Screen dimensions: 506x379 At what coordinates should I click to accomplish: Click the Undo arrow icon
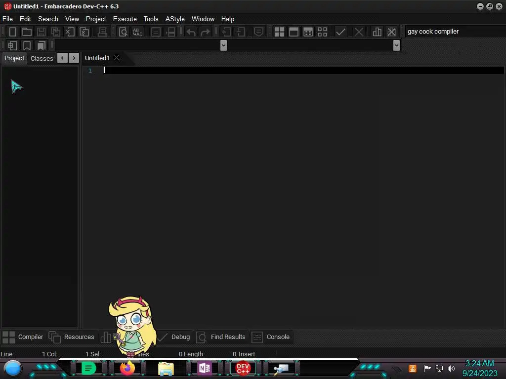[191, 32]
